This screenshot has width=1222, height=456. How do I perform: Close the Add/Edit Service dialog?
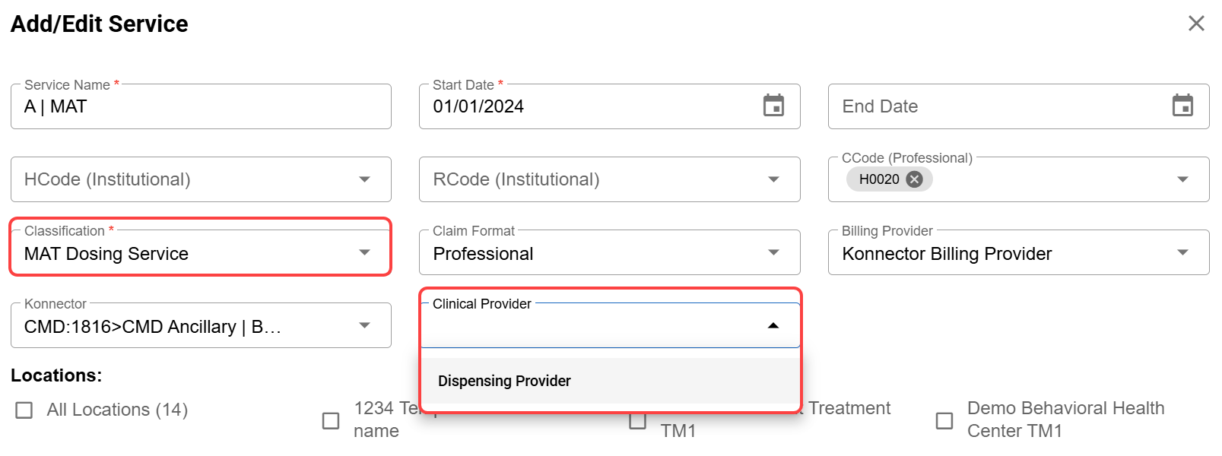1196,24
